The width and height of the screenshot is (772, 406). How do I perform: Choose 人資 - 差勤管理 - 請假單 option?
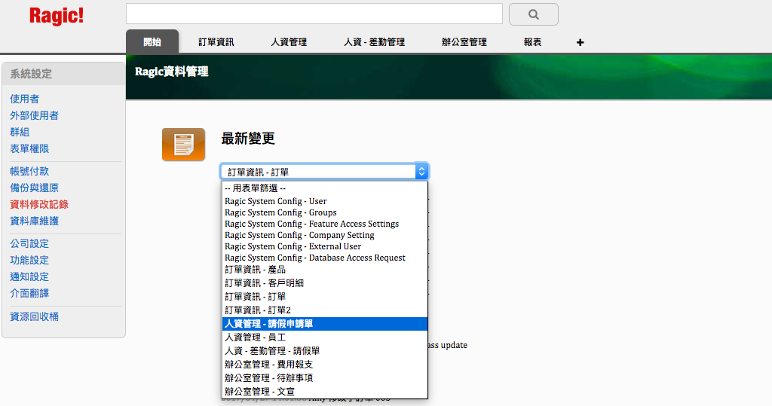point(325,351)
